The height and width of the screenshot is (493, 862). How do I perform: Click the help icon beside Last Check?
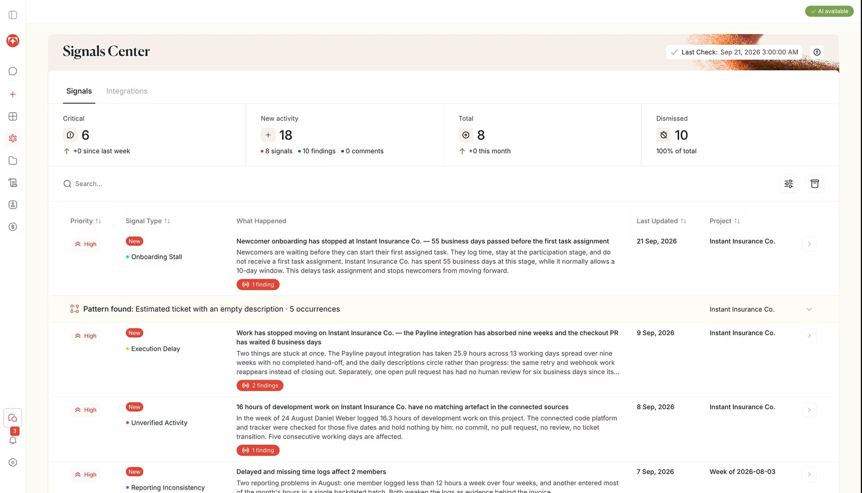coord(817,52)
